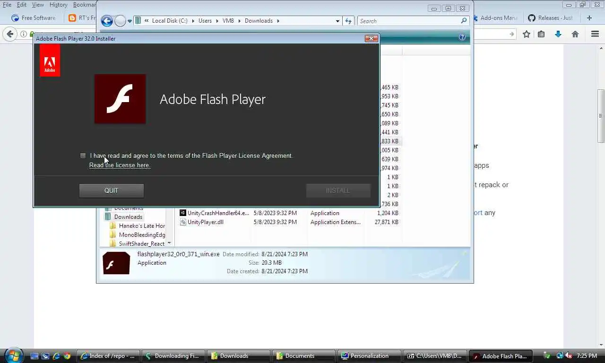Click volume icon in system tray
Viewport: 605px width, 363px height.
coord(569,355)
